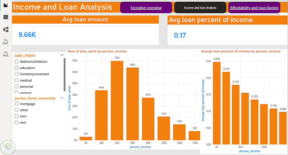288x155 pixels.
Task: Open the TMDL view icon
Action: tap(6, 54)
